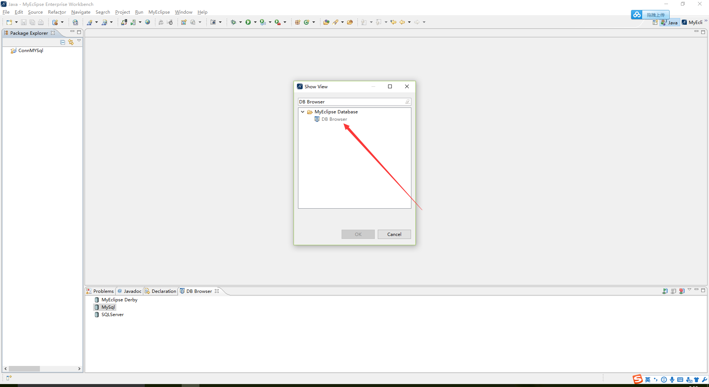709x387 pixels.
Task: Collapse the MyEclipse Database folder node
Action: coord(303,112)
